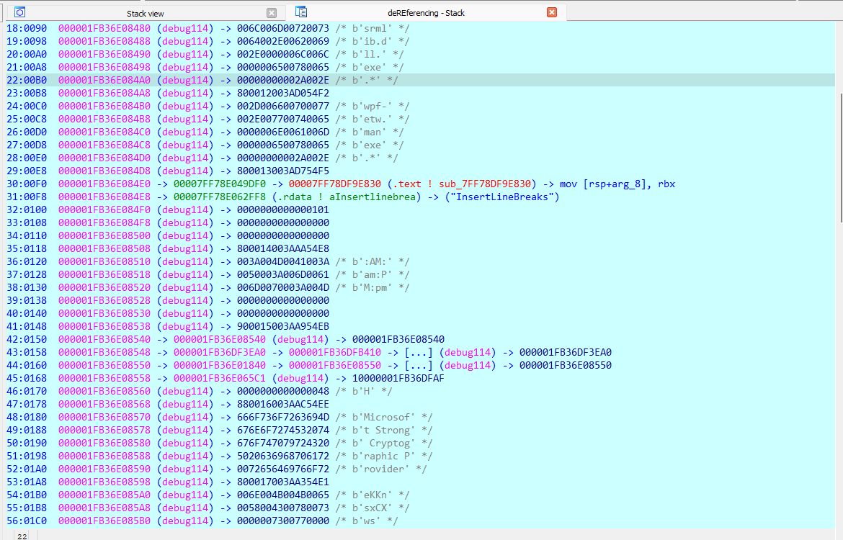Click pointer 000001FB36DFB410
843x540 pixels.
[334, 353]
